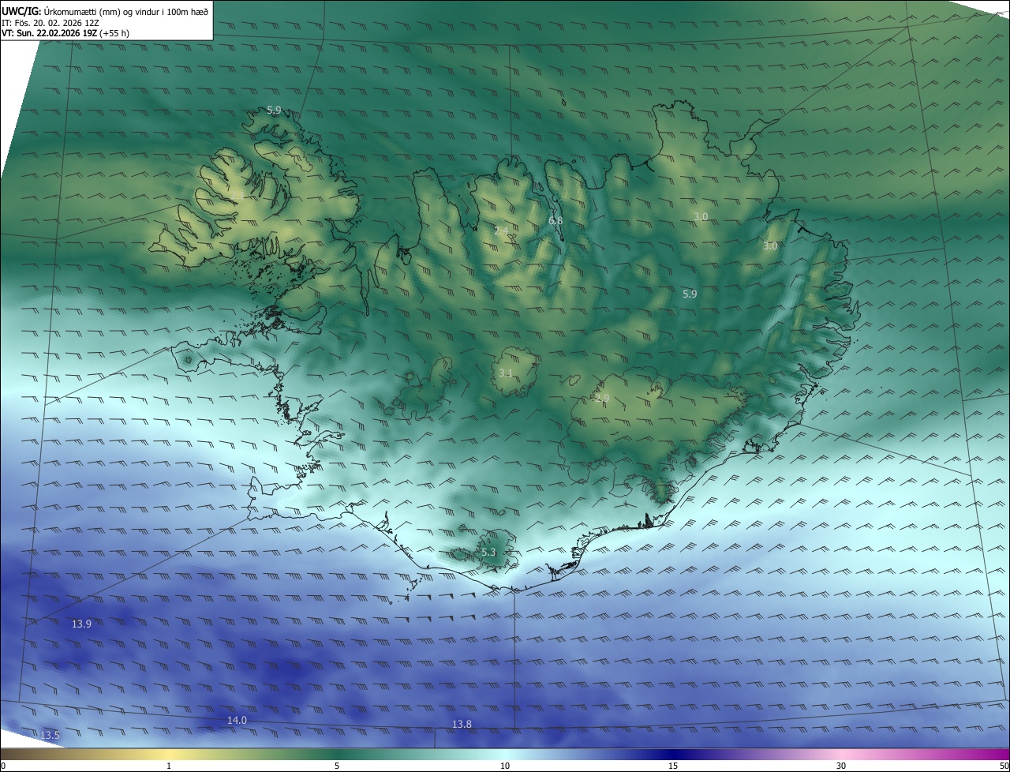This screenshot has width=1010, height=772.
Task: Click the colorbar tick label "30"
Action: click(x=841, y=766)
